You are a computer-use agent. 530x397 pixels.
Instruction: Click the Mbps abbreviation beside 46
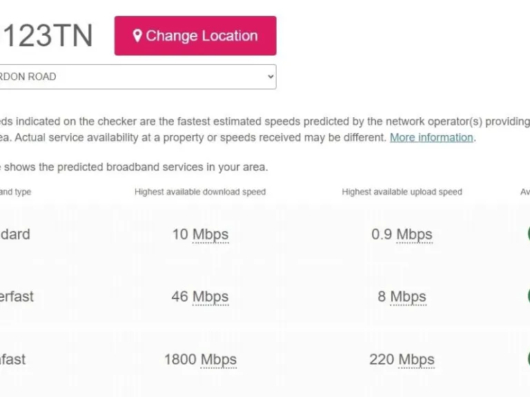pyautogui.click(x=210, y=297)
